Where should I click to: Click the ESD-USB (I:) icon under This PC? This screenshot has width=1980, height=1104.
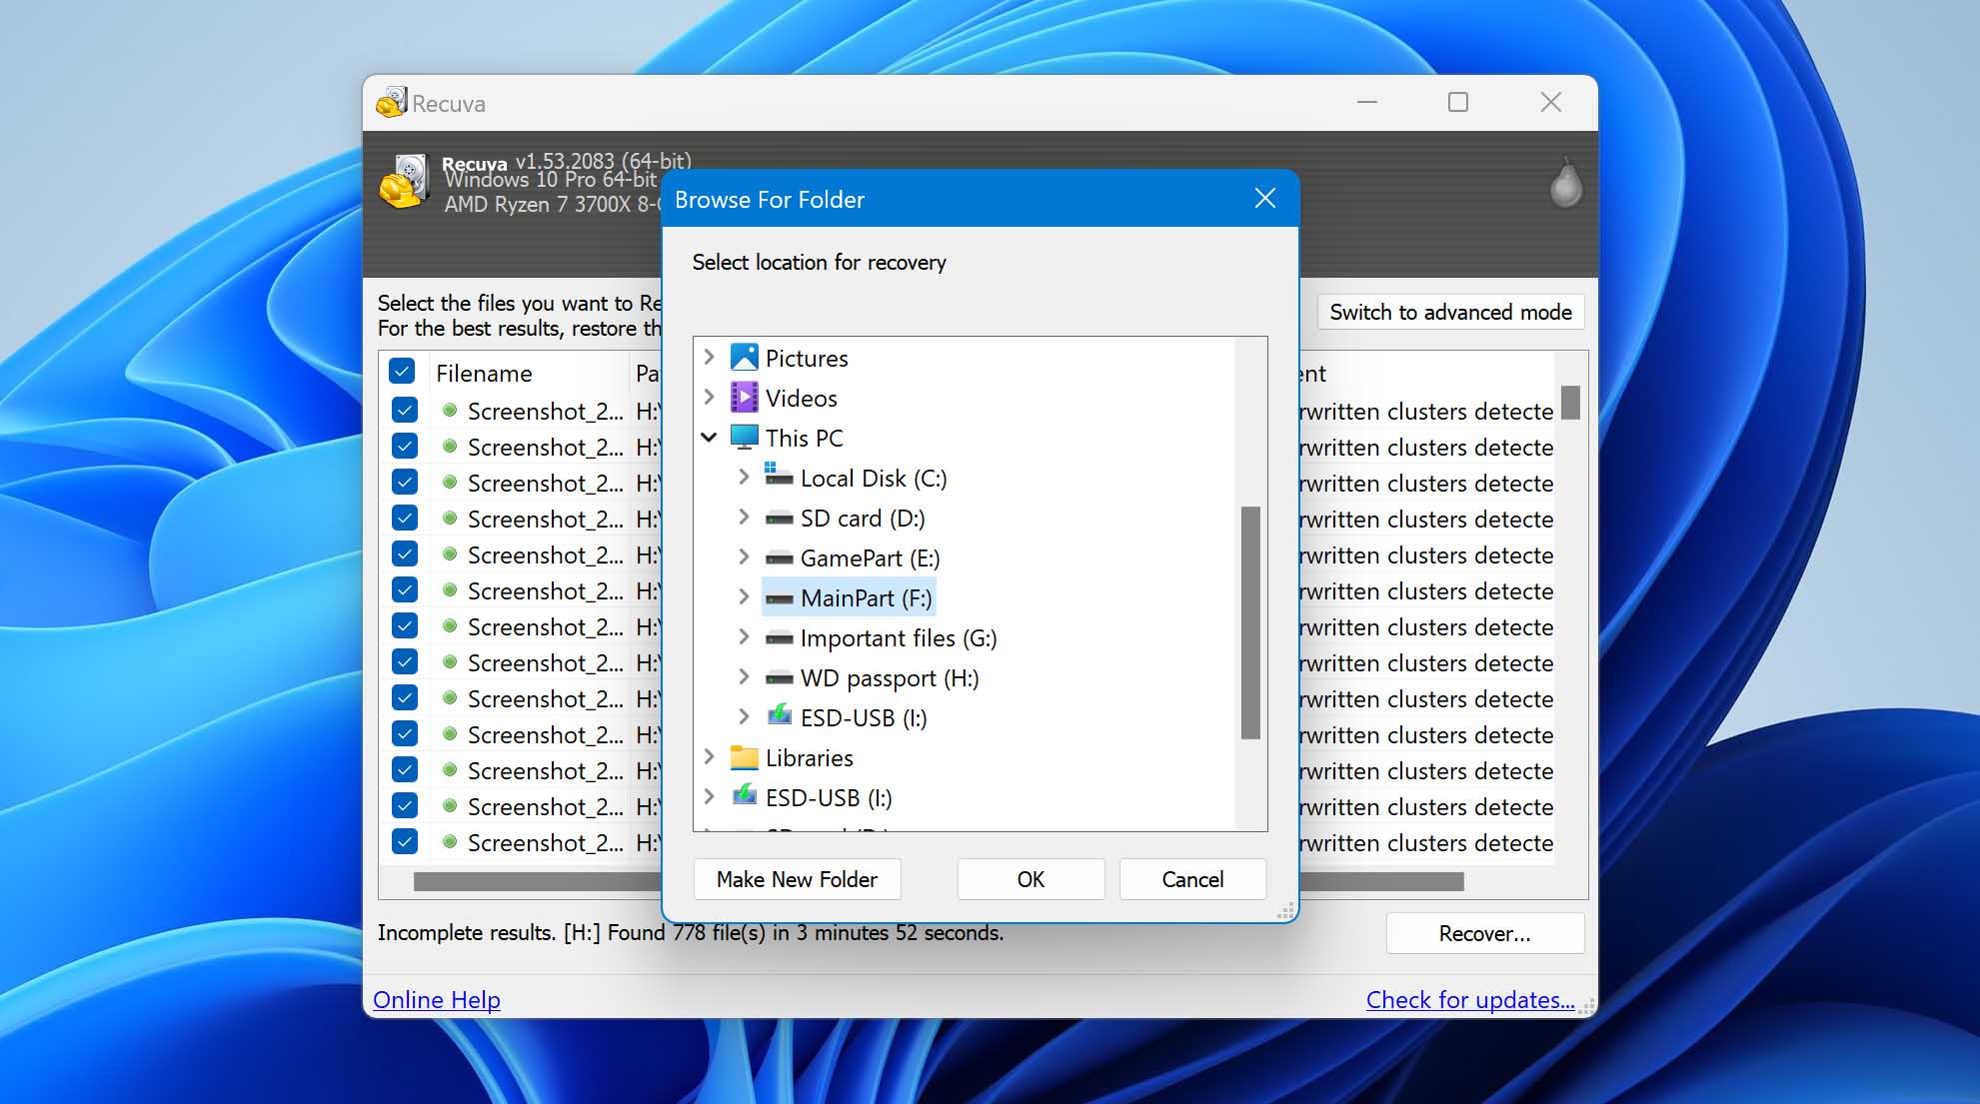click(779, 716)
